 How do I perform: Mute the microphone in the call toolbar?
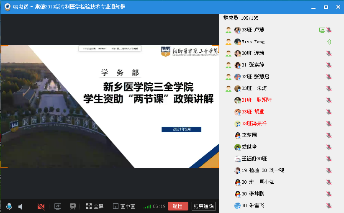point(9,206)
